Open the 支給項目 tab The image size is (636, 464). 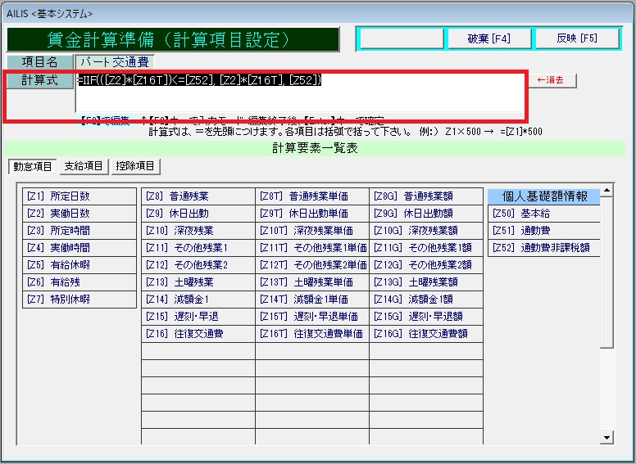[x=84, y=167]
